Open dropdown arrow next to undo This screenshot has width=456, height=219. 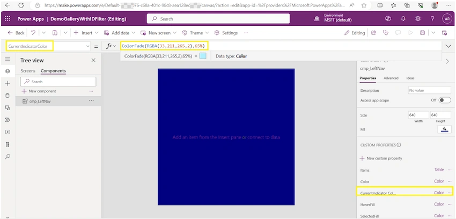pyautogui.click(x=44, y=33)
